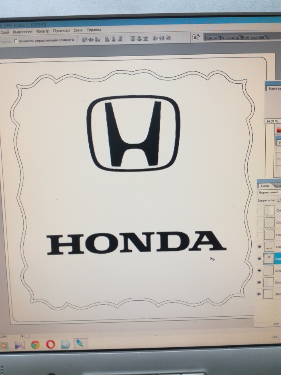Screen dimensions: 281x375
Task: Enable the Показать управляющие элементы checkbox
Action: coord(16,40)
